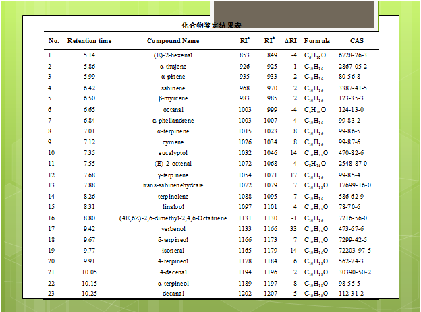Click retention time value 10.25
The height and width of the screenshot is (312, 421).
tap(89, 294)
